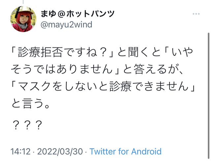
Task: Select the quoted phrase マスクをしないと診療できません
Action: pos(103,86)
